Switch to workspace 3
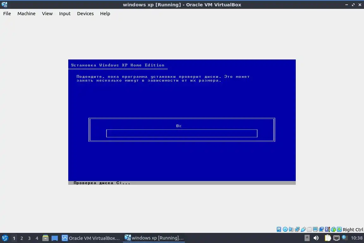364x243 pixels. tap(29, 238)
